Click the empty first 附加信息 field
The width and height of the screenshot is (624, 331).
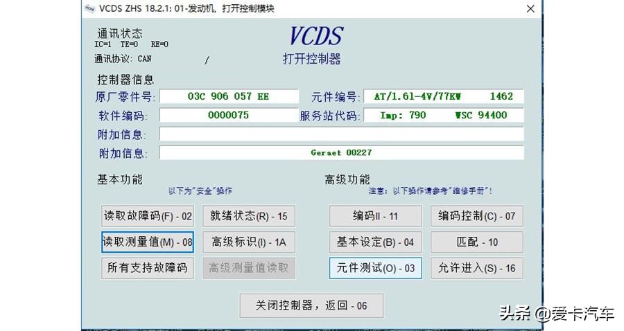tap(341, 134)
